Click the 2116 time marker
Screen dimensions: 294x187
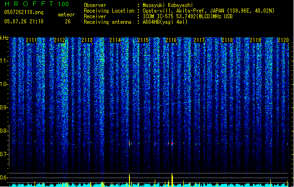171,40
